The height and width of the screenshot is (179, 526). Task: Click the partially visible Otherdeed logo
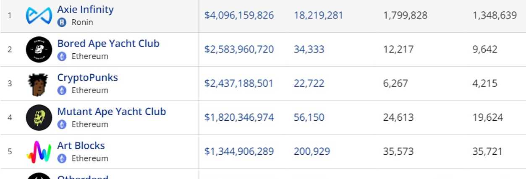[39, 176]
